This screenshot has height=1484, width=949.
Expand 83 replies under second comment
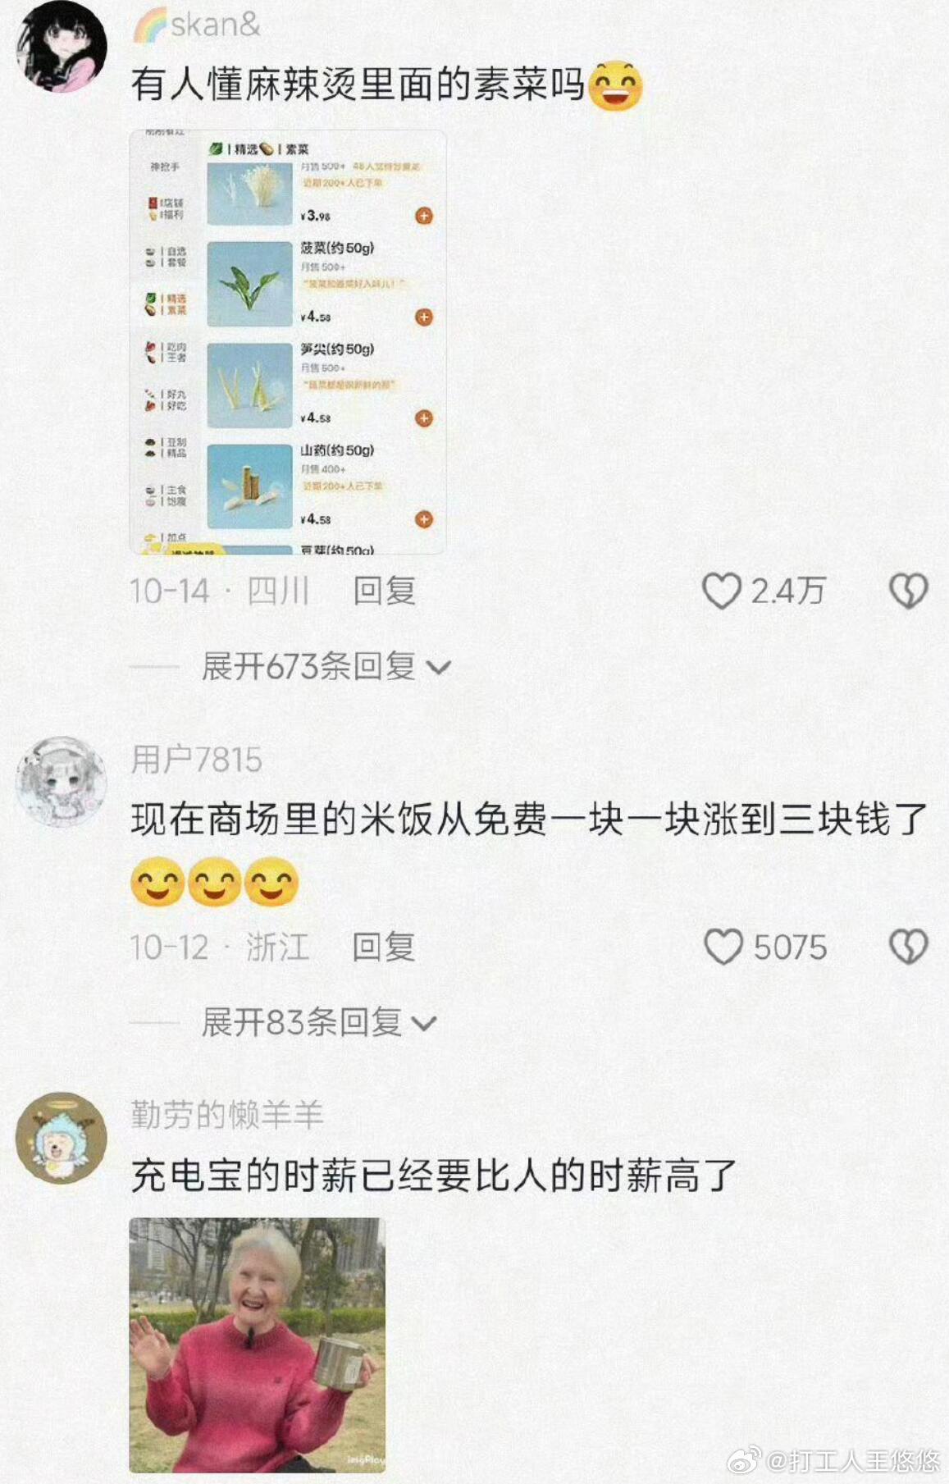pos(319,1023)
